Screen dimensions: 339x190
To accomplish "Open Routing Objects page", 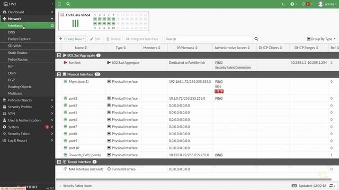I will (x=20, y=87).
